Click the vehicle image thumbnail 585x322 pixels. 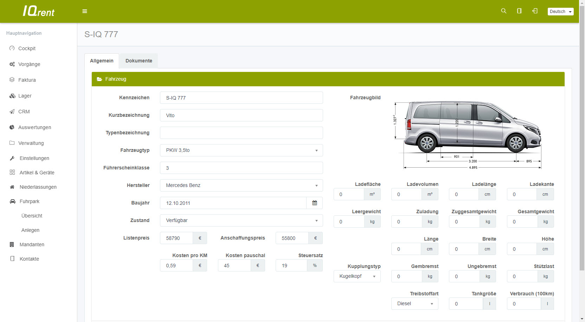click(x=468, y=134)
